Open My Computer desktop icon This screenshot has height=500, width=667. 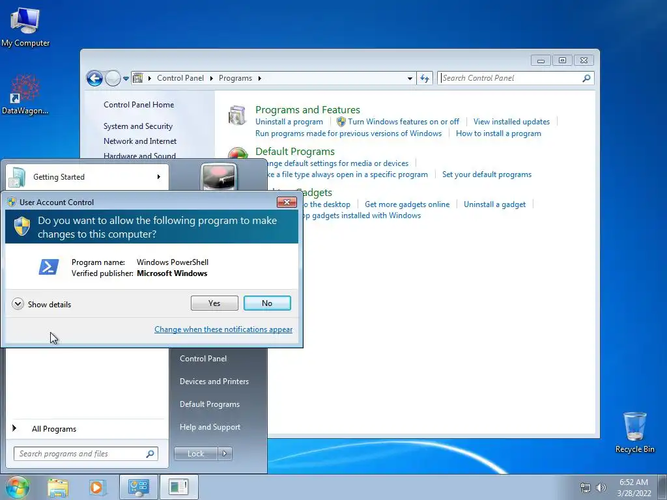click(x=25, y=27)
